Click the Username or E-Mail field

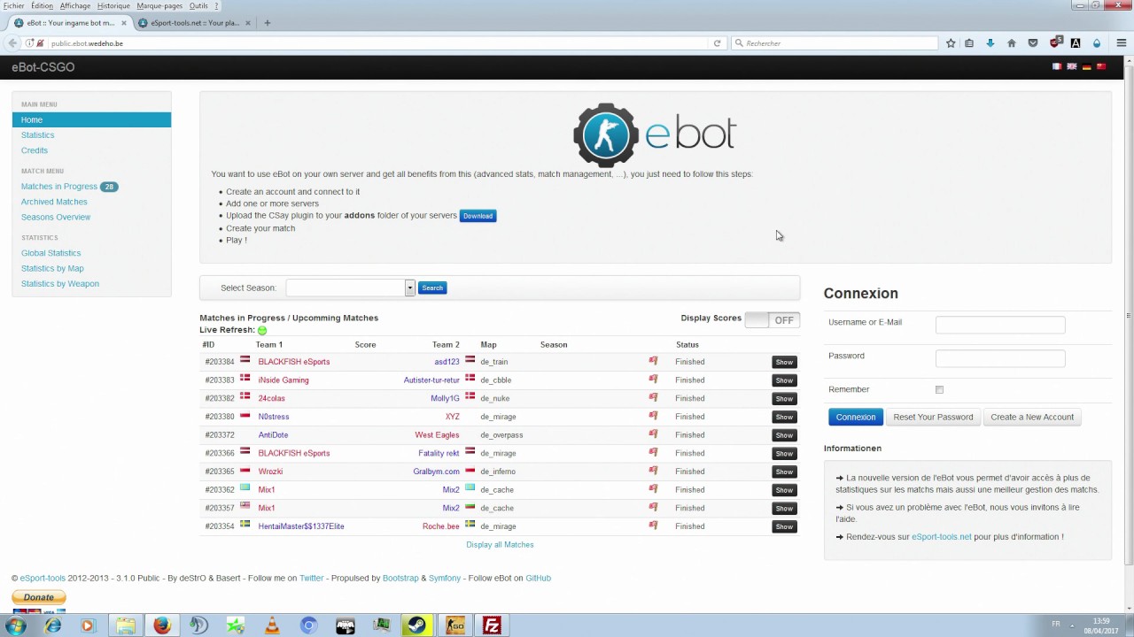[x=1000, y=325]
